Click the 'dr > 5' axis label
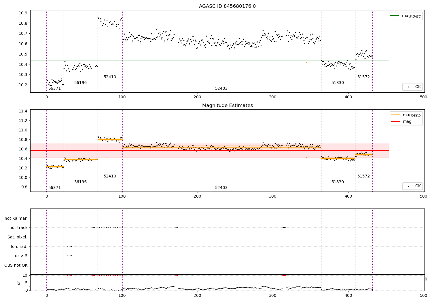Viewport: 432px width, 302px height. [x=21, y=256]
